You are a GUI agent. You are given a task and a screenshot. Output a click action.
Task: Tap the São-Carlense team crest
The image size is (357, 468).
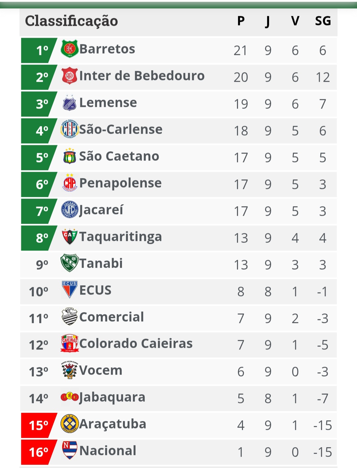point(69,129)
